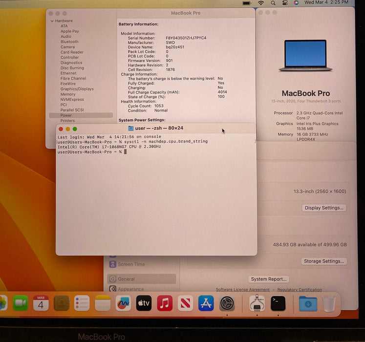Select Graphics/Displays in the Hardware list

tap(77, 89)
